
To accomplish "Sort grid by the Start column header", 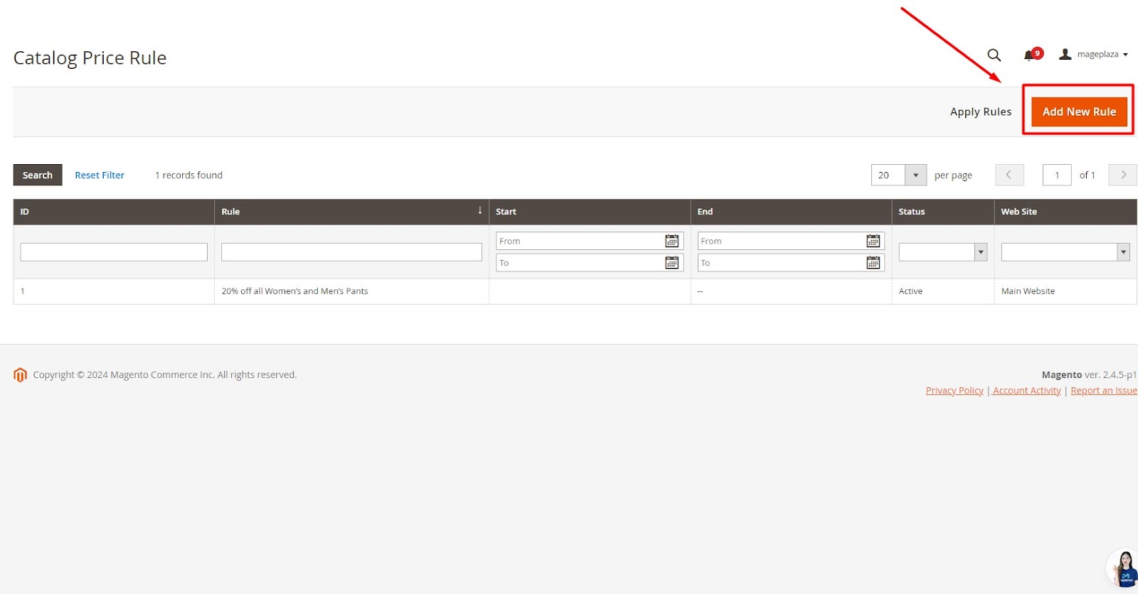I will [x=590, y=212].
